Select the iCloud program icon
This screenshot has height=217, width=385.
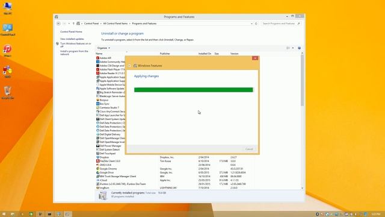[97, 180]
